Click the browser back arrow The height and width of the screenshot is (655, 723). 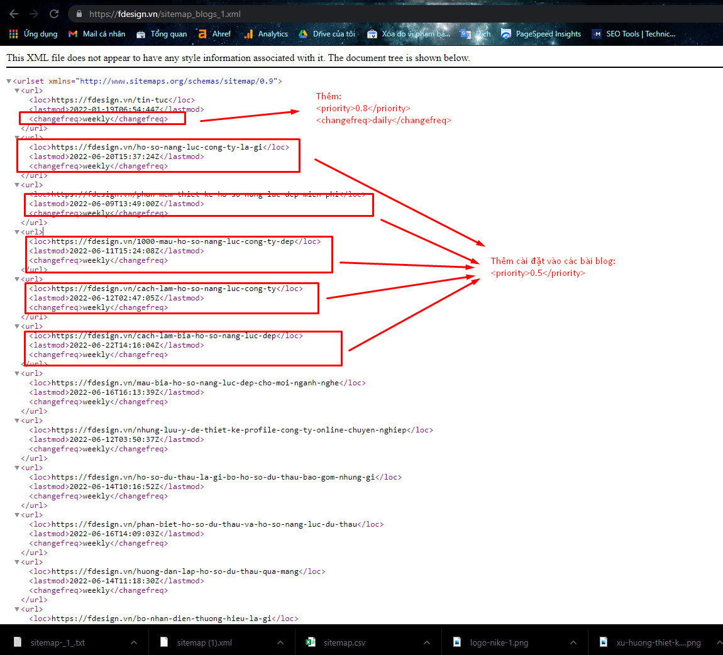click(14, 14)
